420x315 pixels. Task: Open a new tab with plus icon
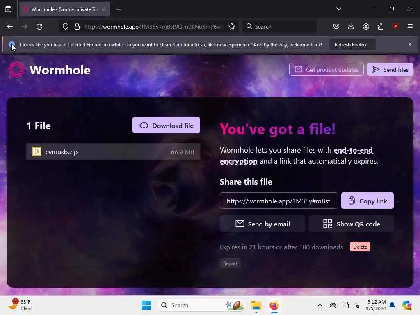[119, 9]
